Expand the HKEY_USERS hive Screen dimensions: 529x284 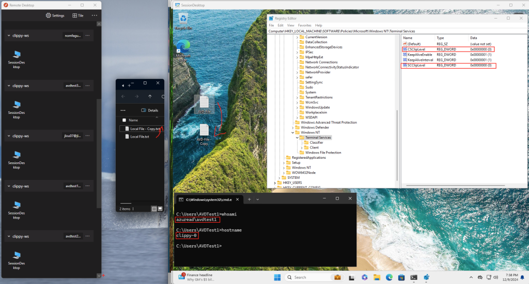coord(275,182)
